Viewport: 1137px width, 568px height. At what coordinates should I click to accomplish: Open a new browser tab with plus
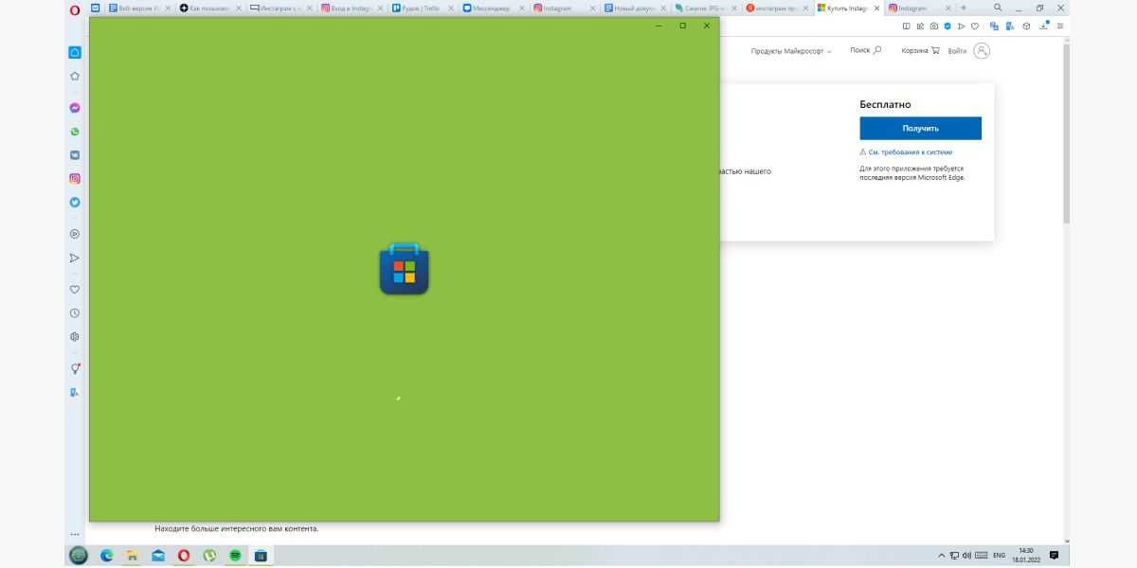coord(964,9)
